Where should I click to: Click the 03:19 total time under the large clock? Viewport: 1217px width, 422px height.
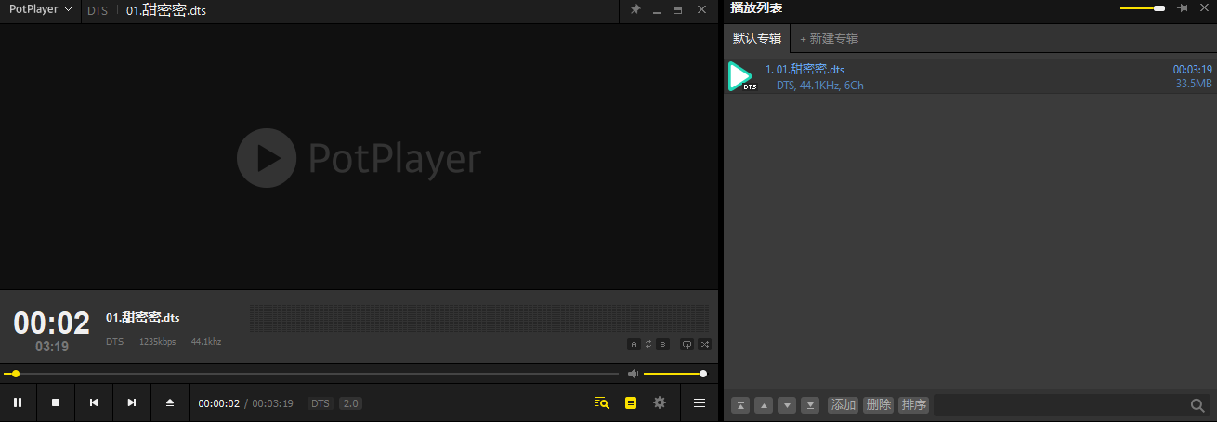52,347
